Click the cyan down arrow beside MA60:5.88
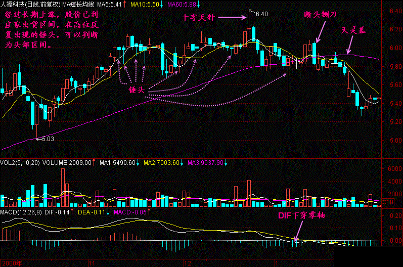Screen dimensions: 403x267 pos(199,4)
